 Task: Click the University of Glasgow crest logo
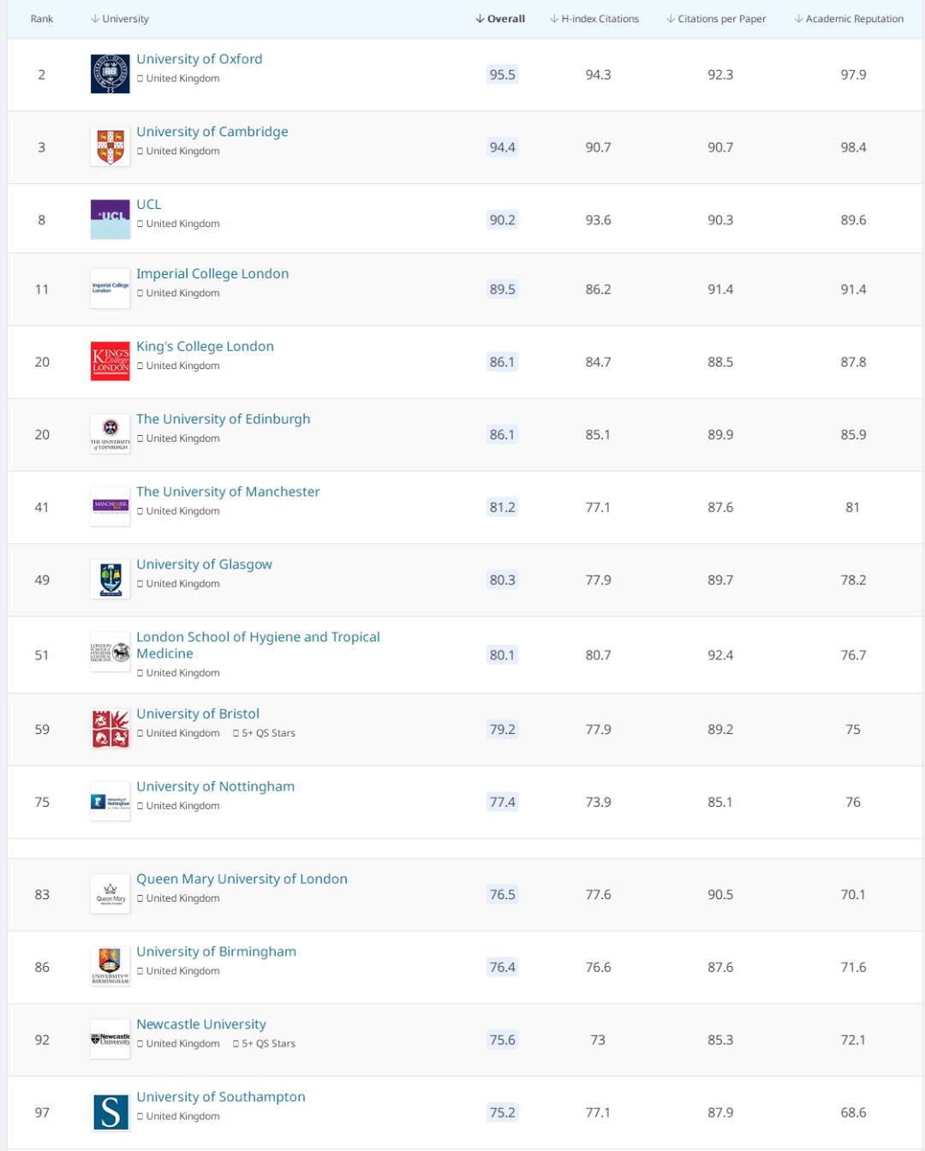tap(110, 579)
